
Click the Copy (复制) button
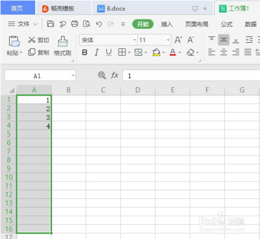click(39, 52)
